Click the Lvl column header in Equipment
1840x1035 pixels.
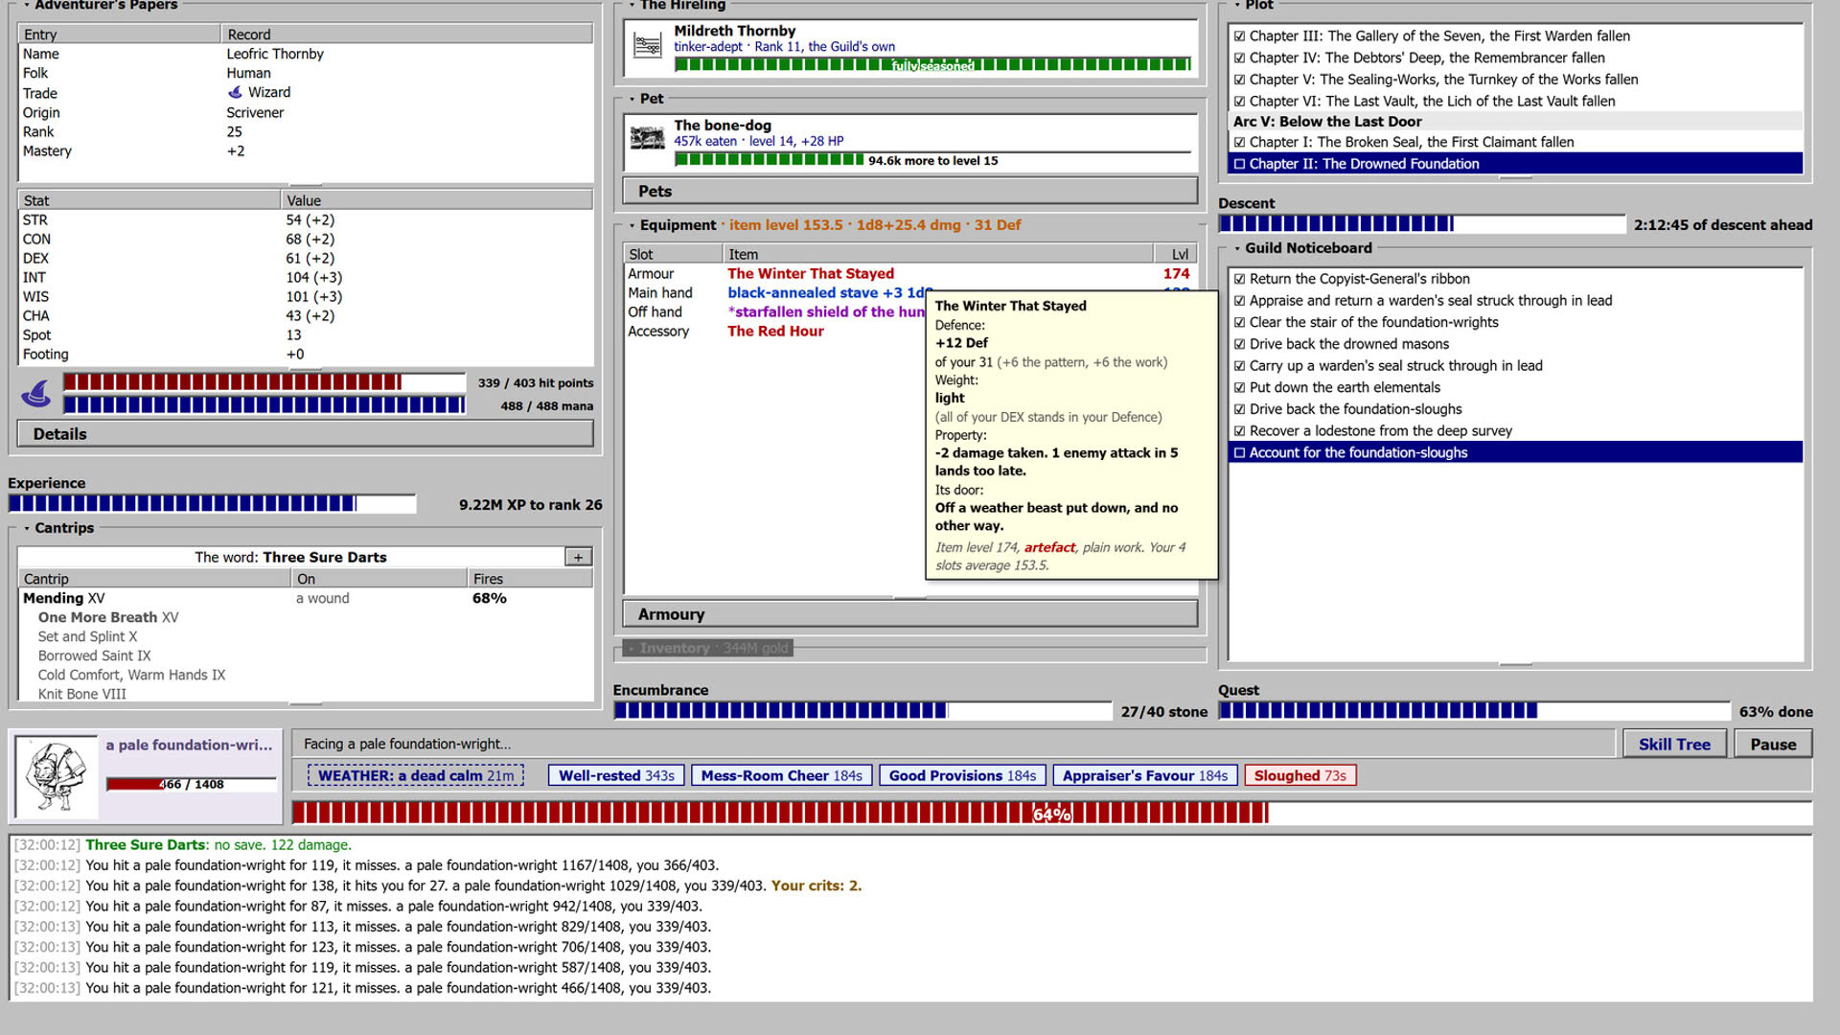[x=1176, y=254]
